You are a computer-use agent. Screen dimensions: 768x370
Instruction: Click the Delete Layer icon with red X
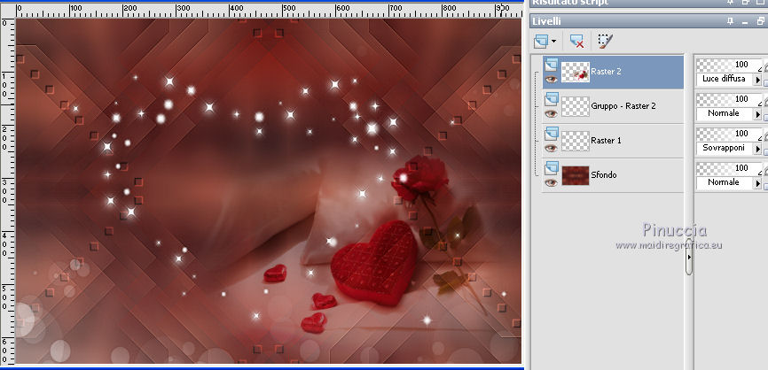click(x=577, y=41)
